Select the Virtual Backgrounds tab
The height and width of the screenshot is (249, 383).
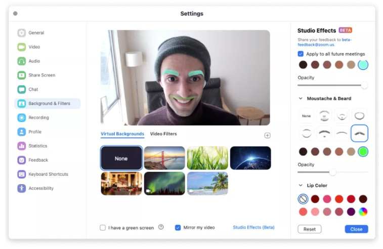pyautogui.click(x=122, y=134)
